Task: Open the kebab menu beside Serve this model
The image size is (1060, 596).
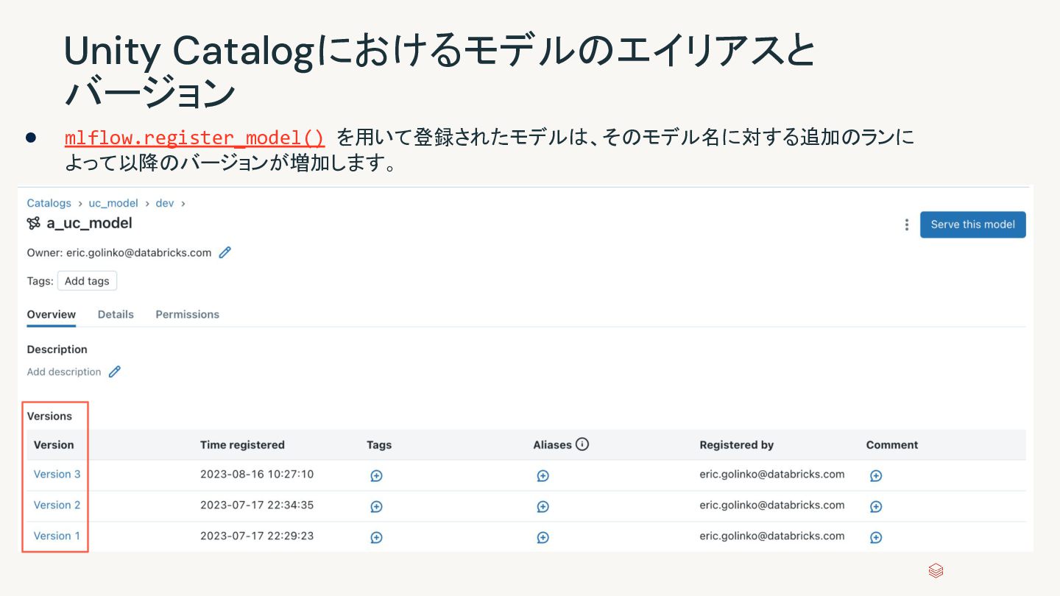Action: (906, 225)
